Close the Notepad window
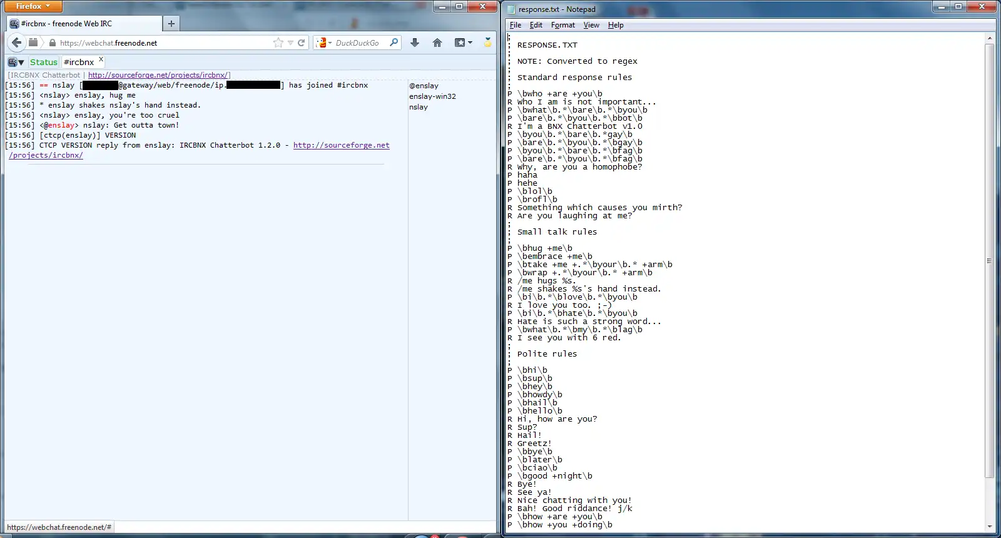Screen dimensions: 1001x538 point(982,6)
